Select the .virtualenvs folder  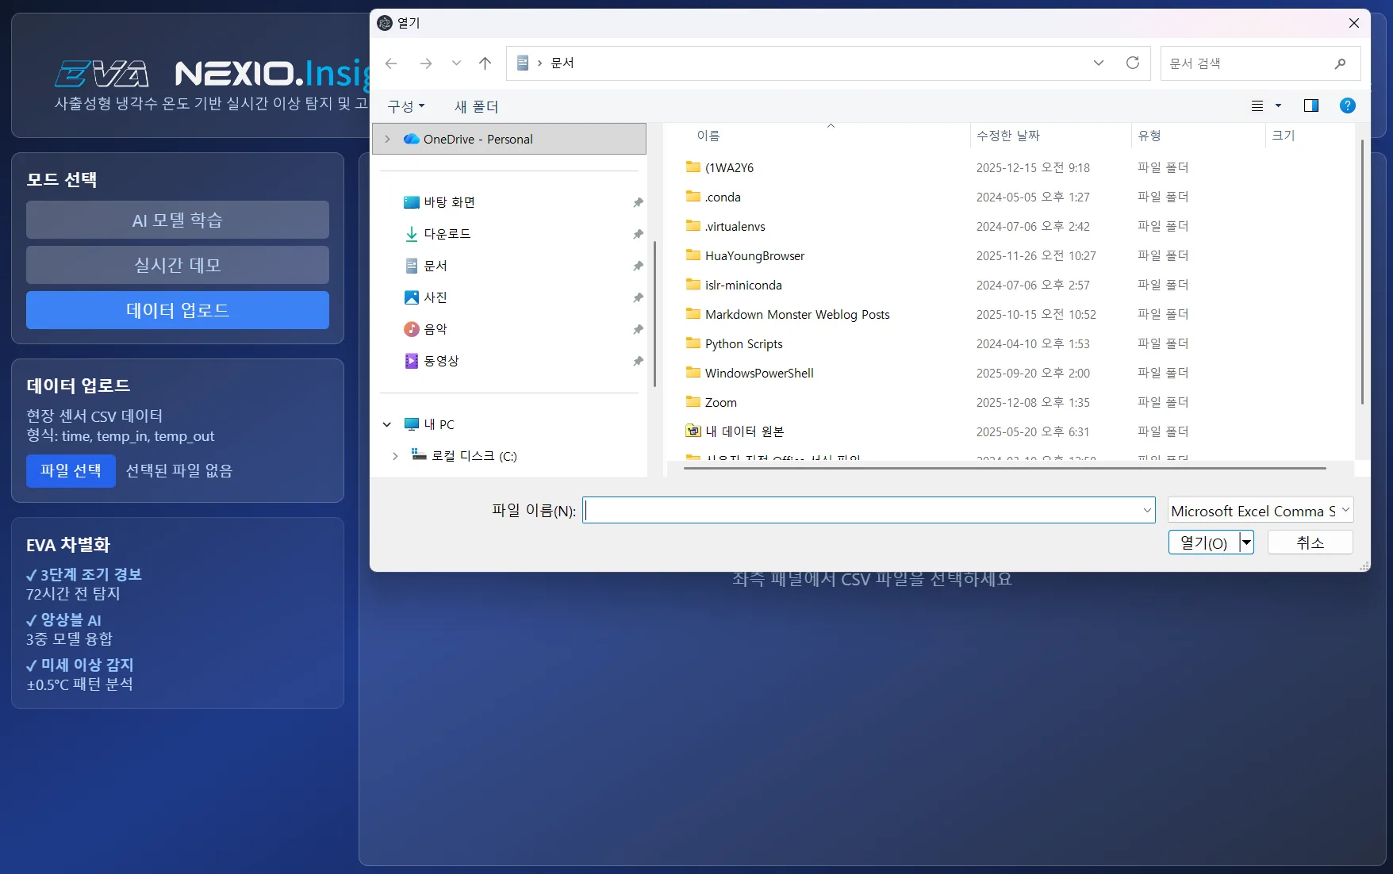pos(735,226)
